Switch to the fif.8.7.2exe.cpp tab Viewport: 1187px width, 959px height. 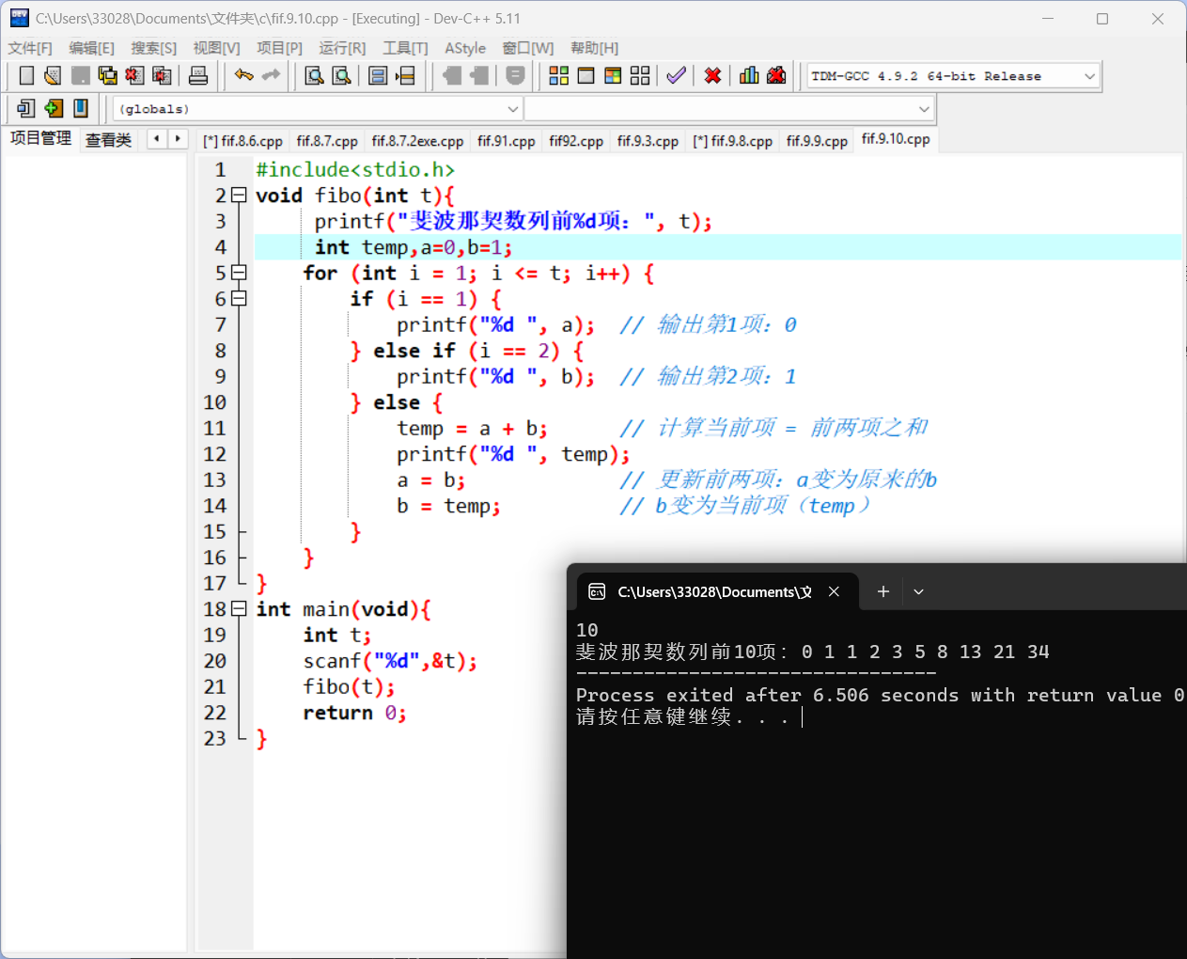[x=417, y=141]
